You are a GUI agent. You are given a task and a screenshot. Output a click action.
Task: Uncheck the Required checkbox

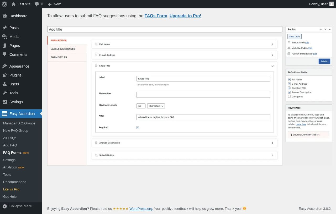[138, 128]
